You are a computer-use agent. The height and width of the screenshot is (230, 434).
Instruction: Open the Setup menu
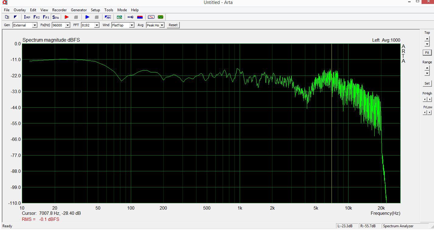pyautogui.click(x=95, y=10)
